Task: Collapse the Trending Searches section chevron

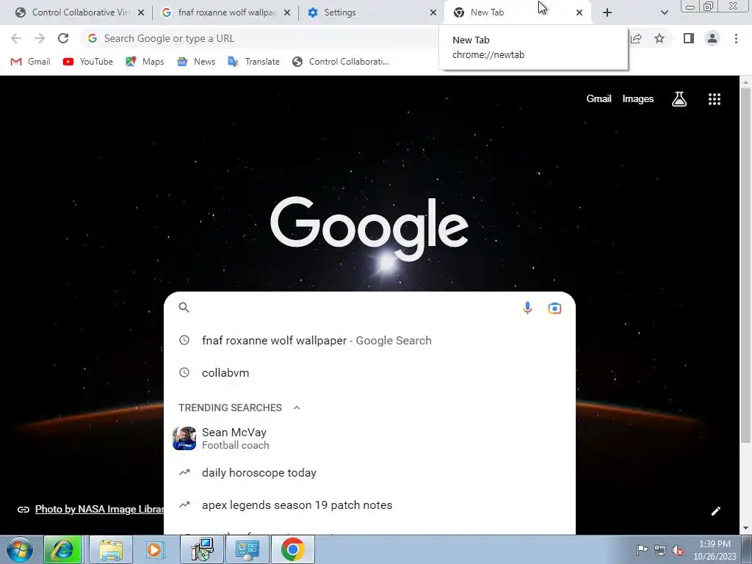Action: 297,408
